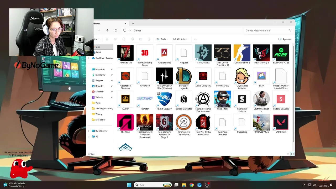The image size is (336, 189).
Task: Select the Warframe icon in bottom row
Action: point(125,147)
